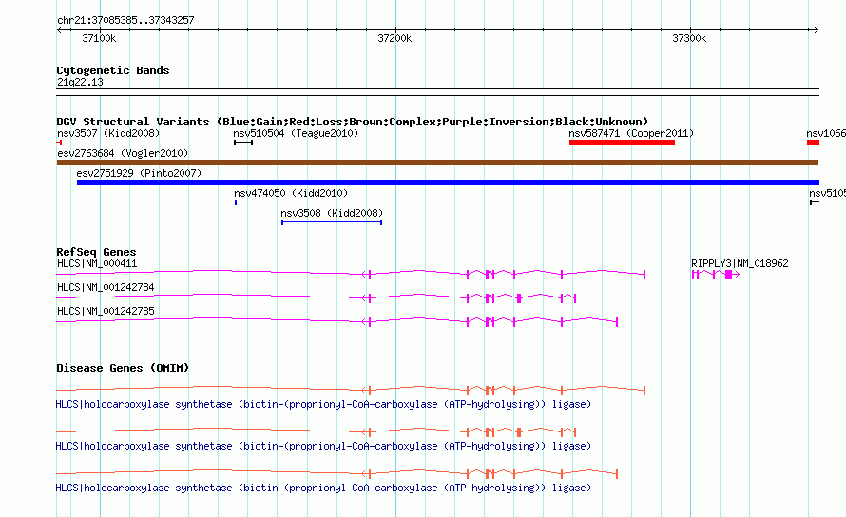Click the 37300k ruler tick label
This screenshot has height=517, width=846.
(x=689, y=38)
